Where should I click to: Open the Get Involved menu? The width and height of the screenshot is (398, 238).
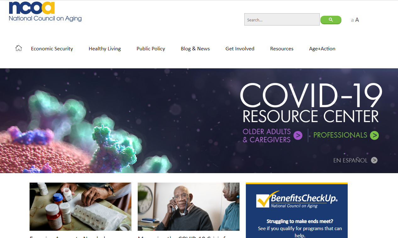(x=240, y=48)
